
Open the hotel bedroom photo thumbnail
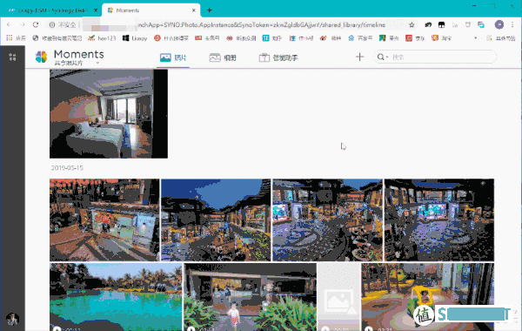pos(109,113)
